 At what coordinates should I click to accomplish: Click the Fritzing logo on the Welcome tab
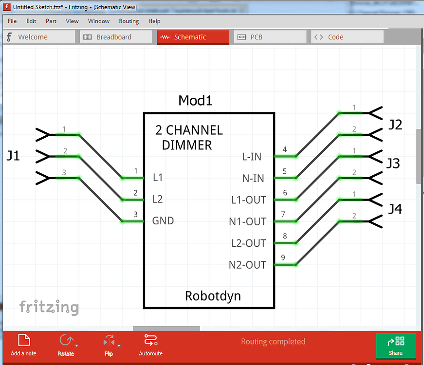[x=8, y=36]
